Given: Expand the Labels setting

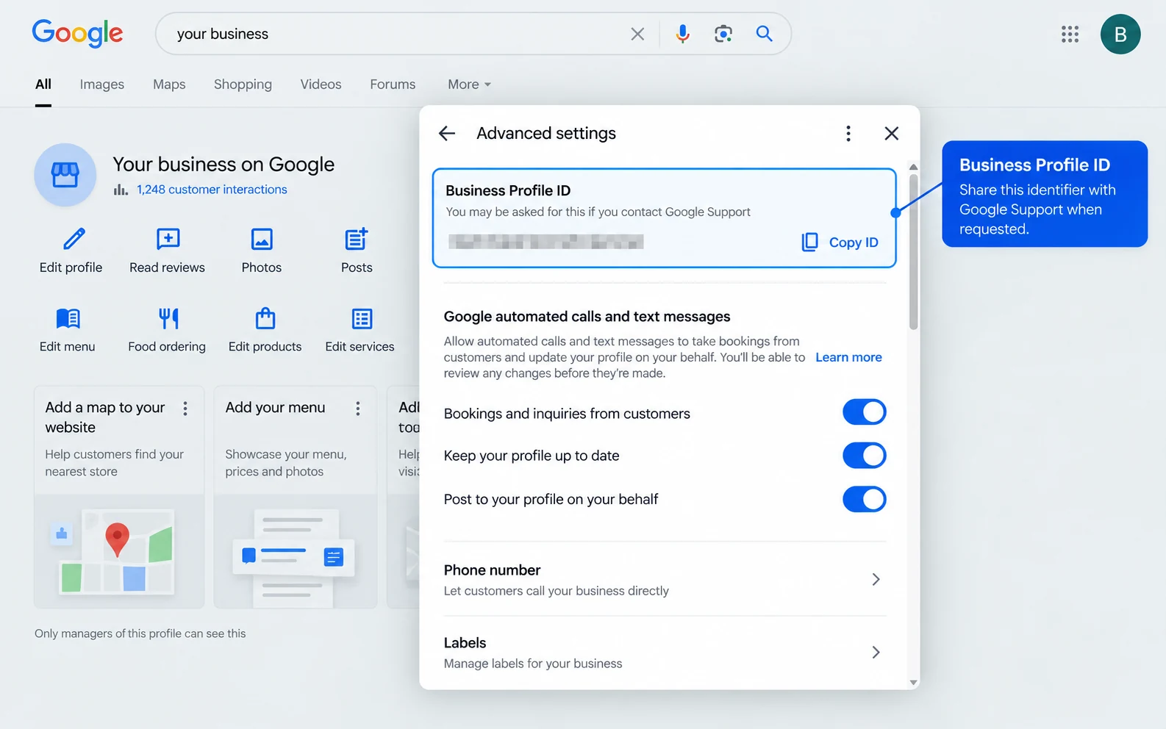Looking at the screenshot, I should coord(665,653).
